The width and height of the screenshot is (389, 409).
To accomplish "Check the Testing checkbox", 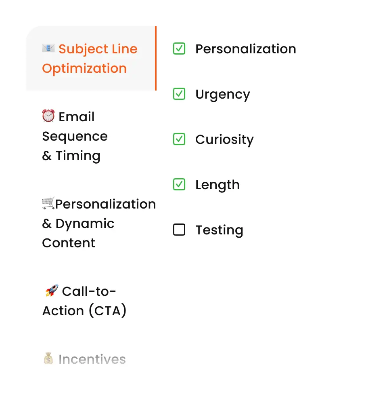I will pyautogui.click(x=179, y=230).
